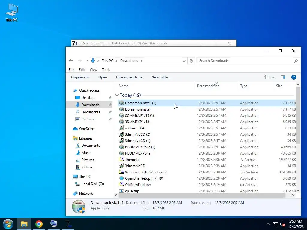Viewport: 307px width, 230px height.
Task: Open This PC in navigation pane
Action: [x=85, y=177]
